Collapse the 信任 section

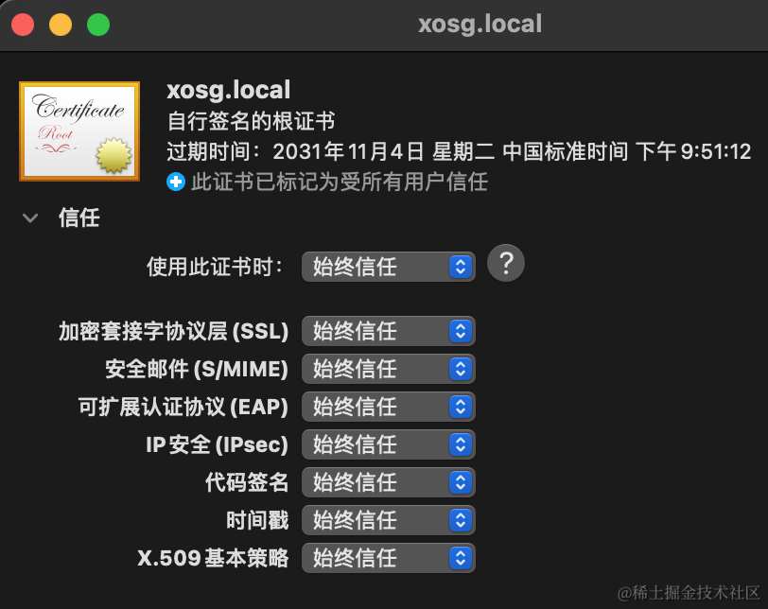coord(29,217)
